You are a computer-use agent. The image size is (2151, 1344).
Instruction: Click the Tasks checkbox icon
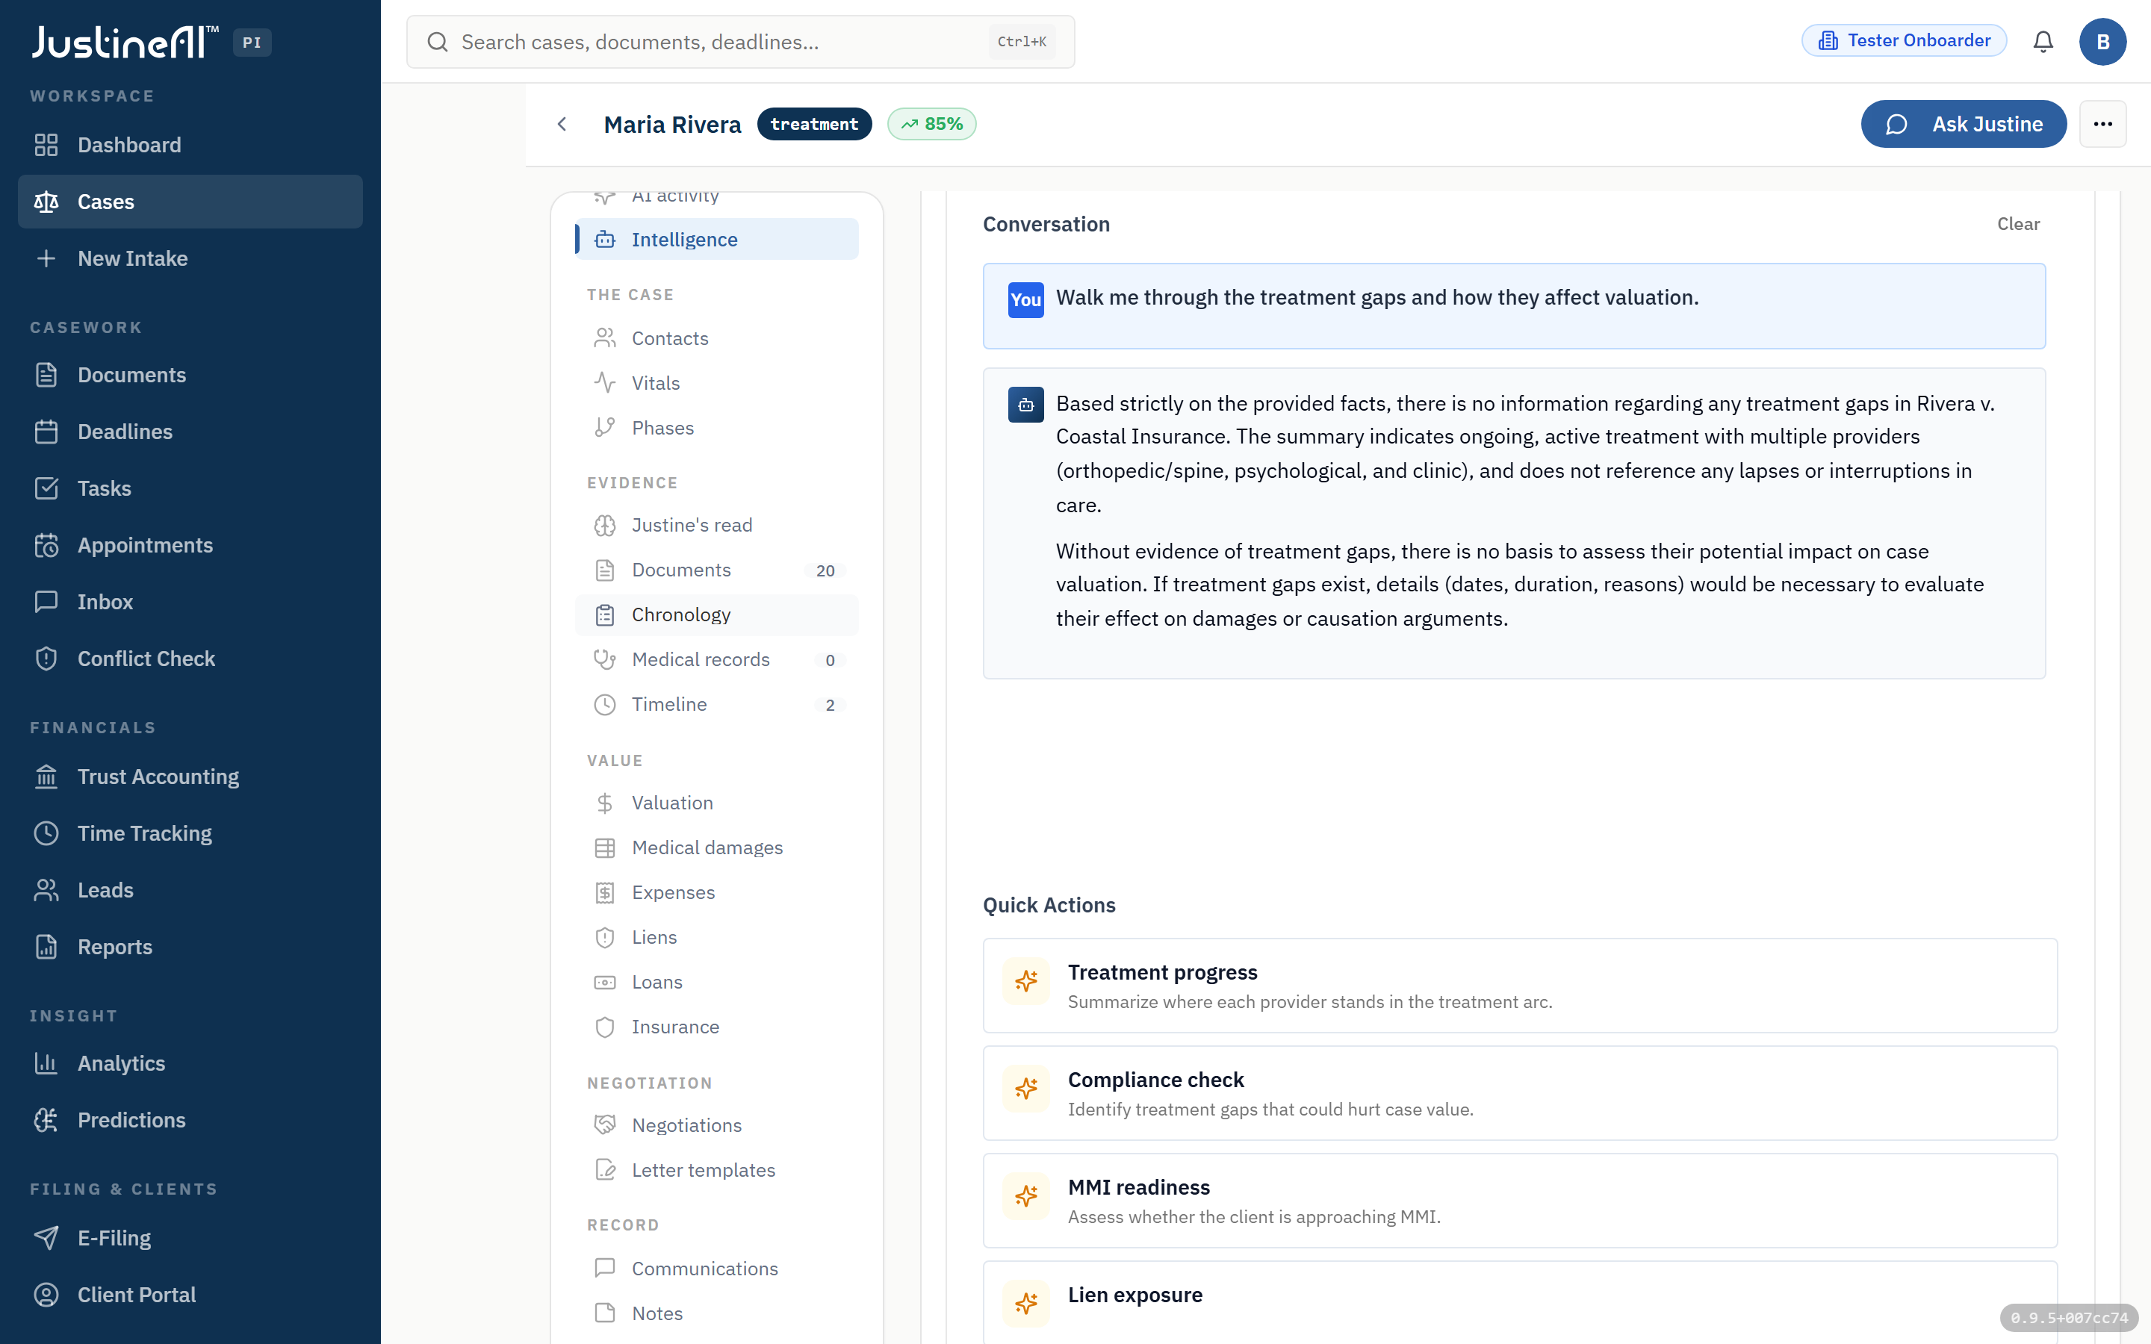[46, 489]
